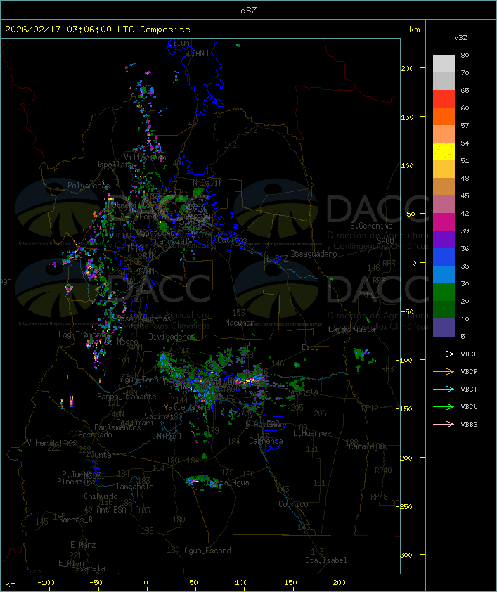Click the '80' value in the legend
This screenshot has height=592, width=497.
click(465, 55)
